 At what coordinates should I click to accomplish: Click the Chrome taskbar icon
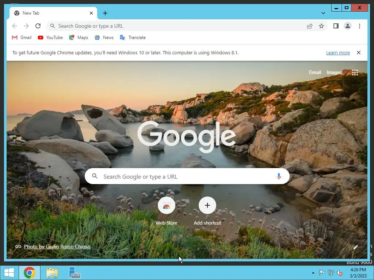click(x=29, y=273)
